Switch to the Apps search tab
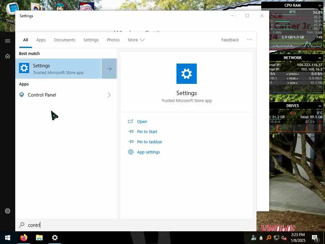 tap(41, 40)
